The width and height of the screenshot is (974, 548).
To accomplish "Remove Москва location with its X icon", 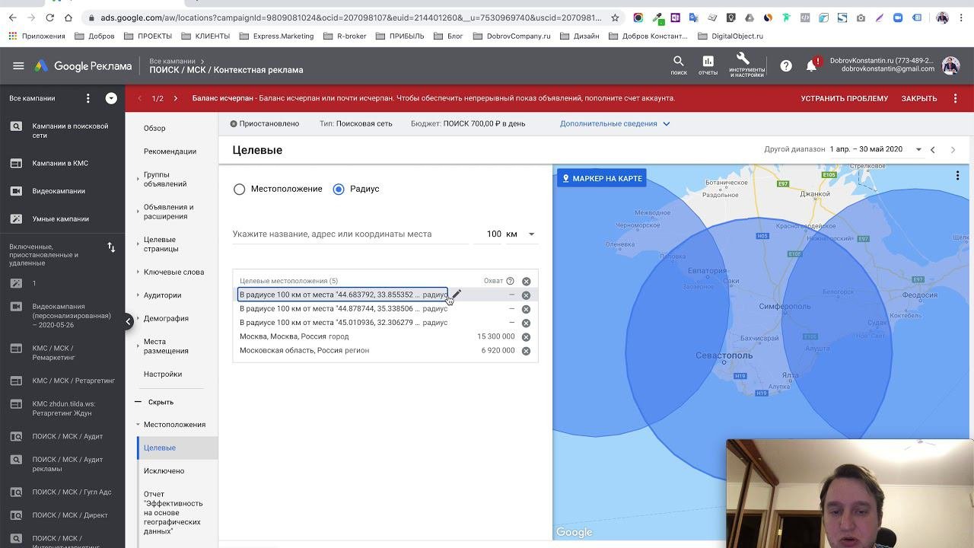I will click(x=526, y=336).
